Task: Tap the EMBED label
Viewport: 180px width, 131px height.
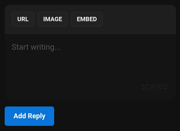Action: (87, 19)
